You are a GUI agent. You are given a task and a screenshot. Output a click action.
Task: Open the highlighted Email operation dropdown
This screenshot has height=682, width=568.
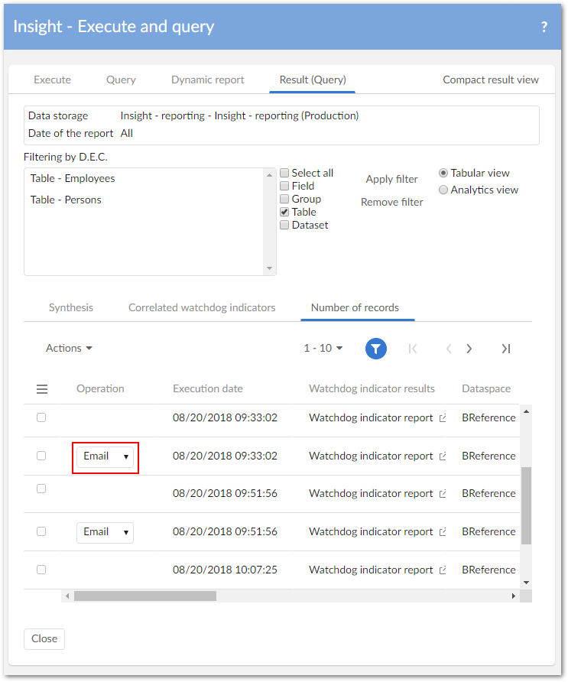(x=105, y=456)
